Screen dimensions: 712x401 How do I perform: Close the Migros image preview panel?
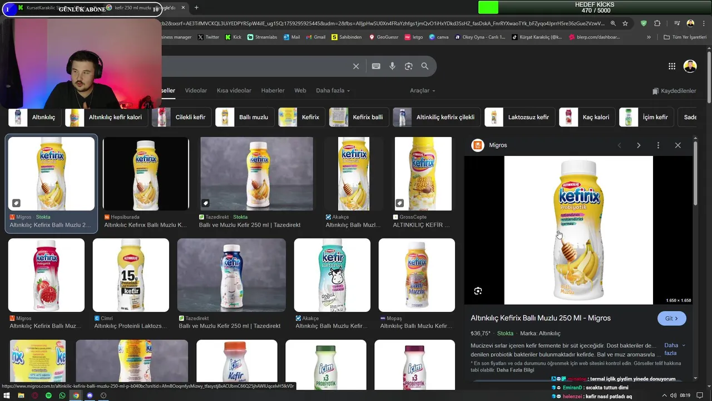(678, 145)
